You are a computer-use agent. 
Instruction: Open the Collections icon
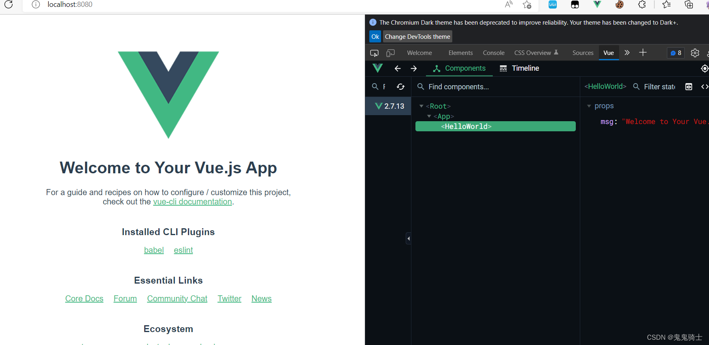[689, 4]
